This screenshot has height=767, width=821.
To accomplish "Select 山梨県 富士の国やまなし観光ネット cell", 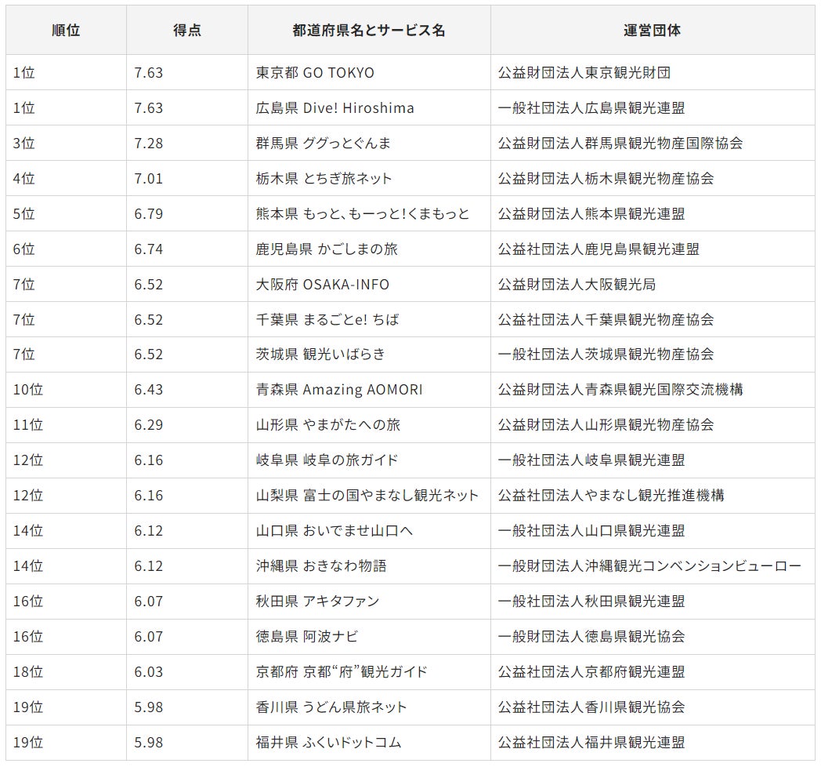I will (x=367, y=496).
